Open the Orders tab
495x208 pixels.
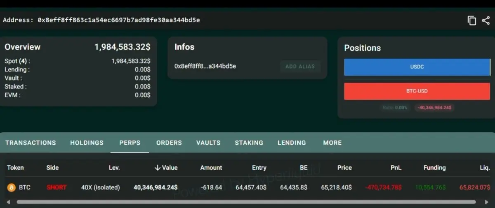[169, 143]
